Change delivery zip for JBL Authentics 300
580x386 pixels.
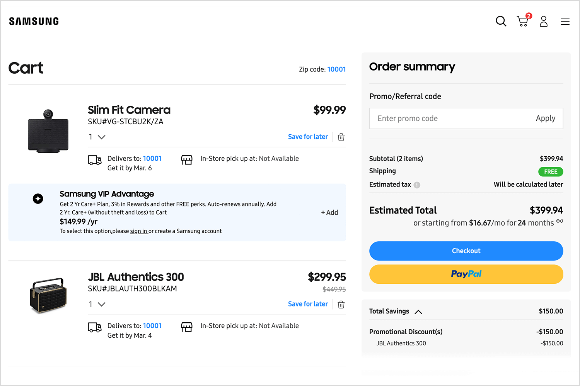152,326
